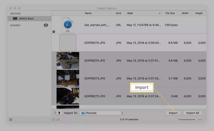Click file name GOPR9272.JPG
Image resolution: width=214 pixels, height=131 pixels.
pos(95,96)
